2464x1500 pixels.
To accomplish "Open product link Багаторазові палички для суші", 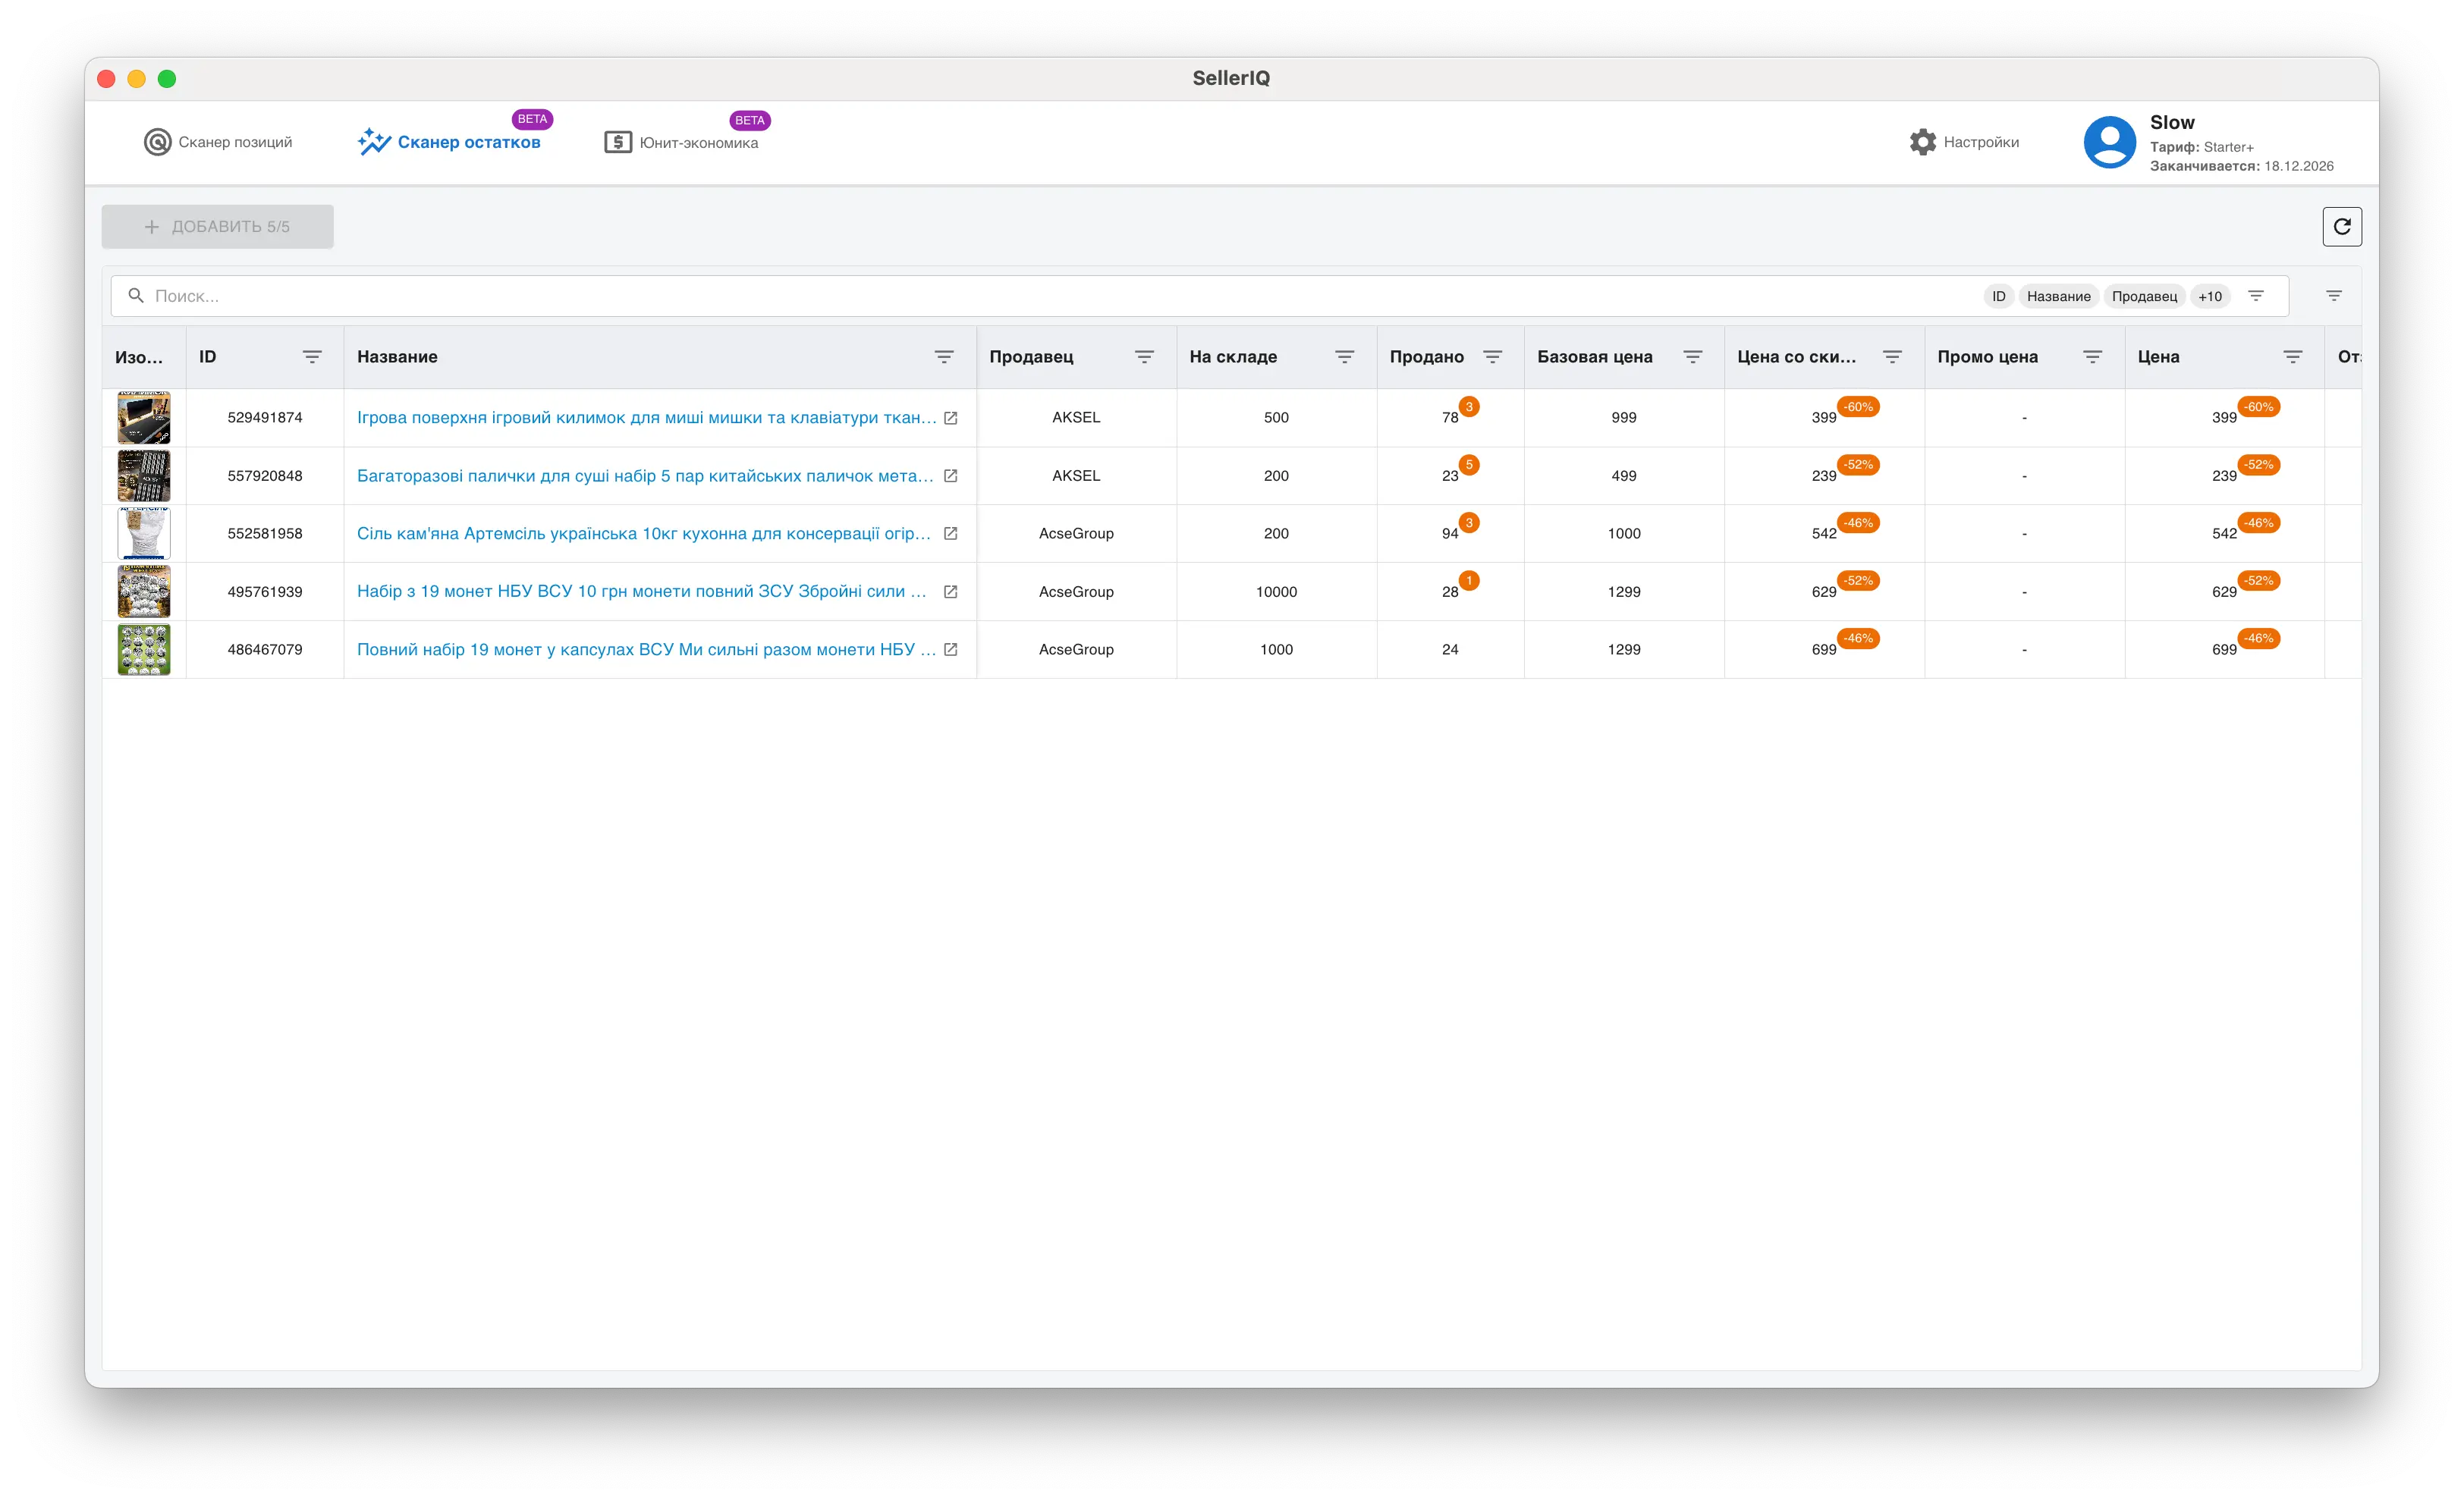I will [645, 475].
